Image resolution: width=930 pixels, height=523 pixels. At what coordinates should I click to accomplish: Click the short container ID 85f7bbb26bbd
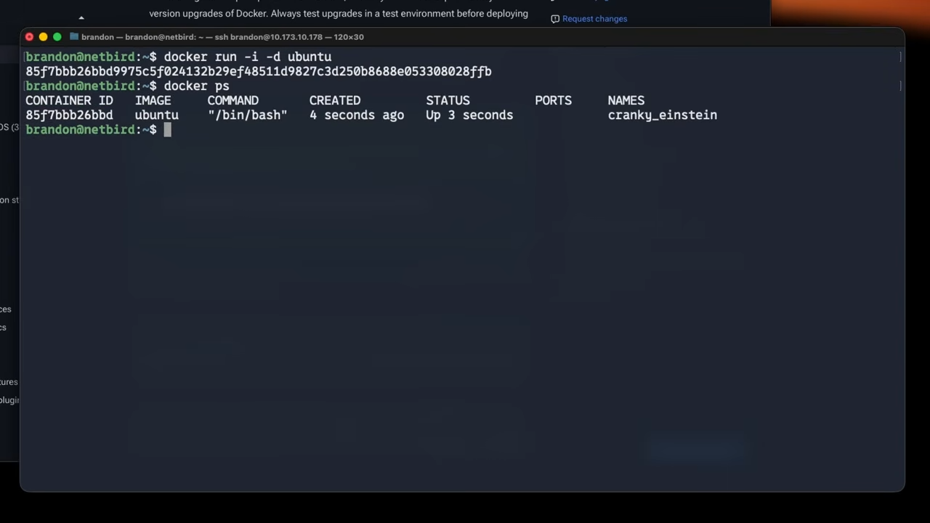coord(69,115)
